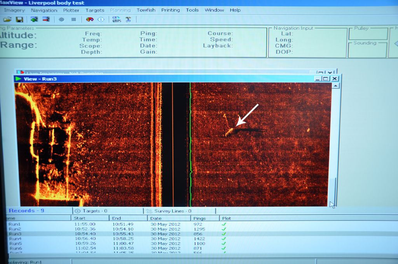The height and width of the screenshot is (264, 398).
Task: Save the current run with the disk icon
Action: coord(20,19)
